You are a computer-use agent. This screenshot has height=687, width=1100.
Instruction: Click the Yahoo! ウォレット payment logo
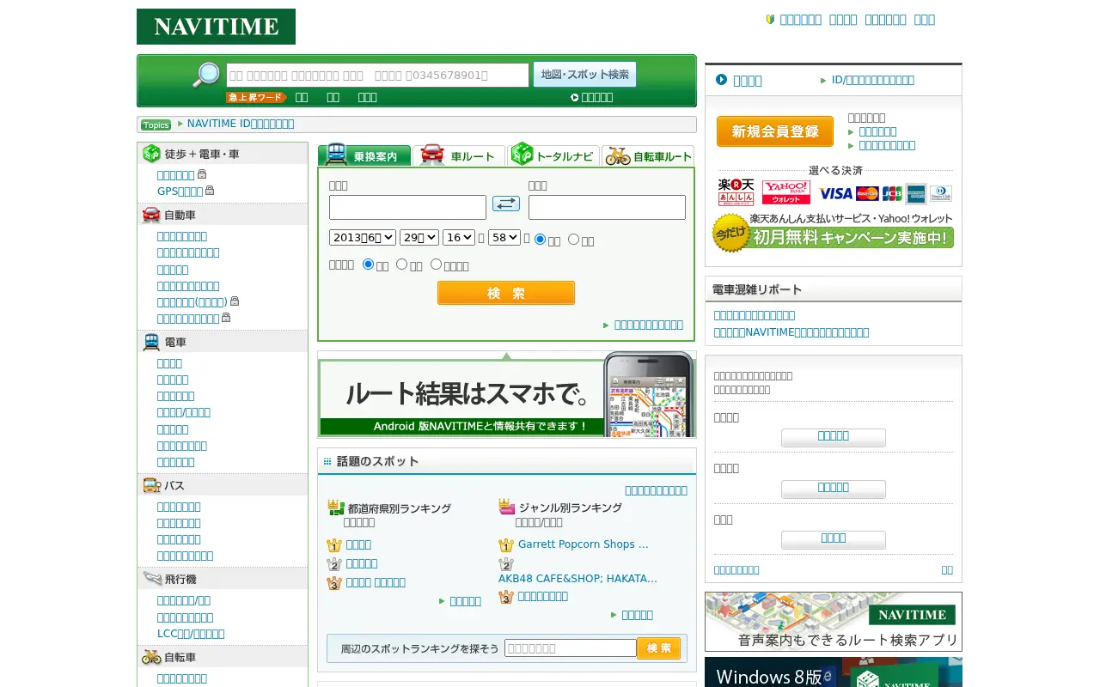(785, 192)
